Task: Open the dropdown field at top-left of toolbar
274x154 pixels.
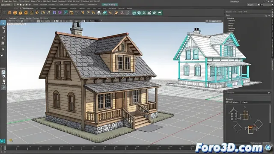Action: pyautogui.click(x=7, y=5)
